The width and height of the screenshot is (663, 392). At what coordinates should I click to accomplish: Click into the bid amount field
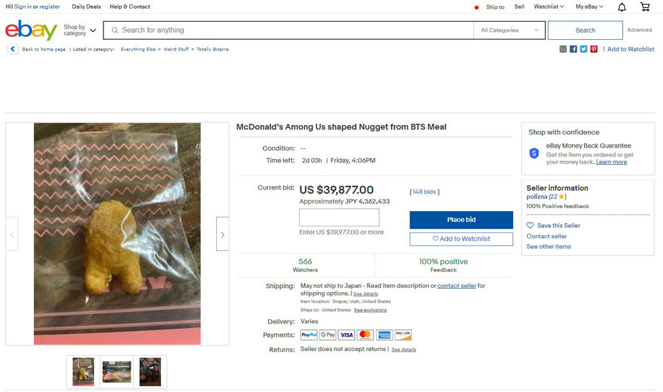click(339, 218)
